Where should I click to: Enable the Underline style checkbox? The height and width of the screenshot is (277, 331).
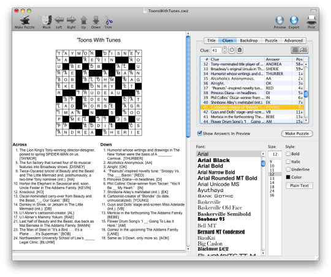tap(288, 169)
